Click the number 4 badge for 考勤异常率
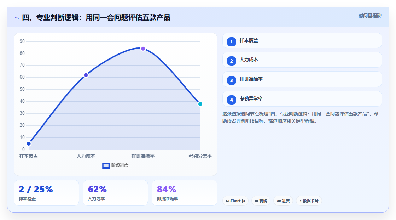 pyautogui.click(x=231, y=100)
